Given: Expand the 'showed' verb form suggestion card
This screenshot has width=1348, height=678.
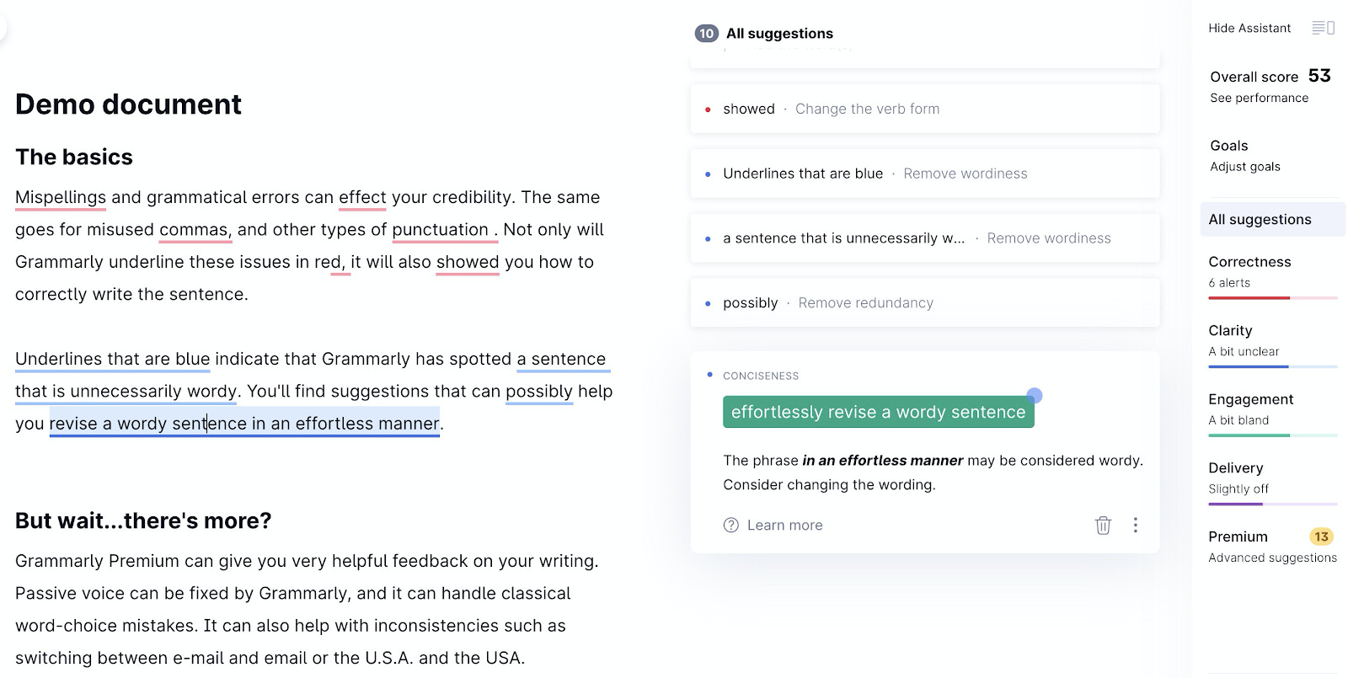Looking at the screenshot, I should 924,109.
